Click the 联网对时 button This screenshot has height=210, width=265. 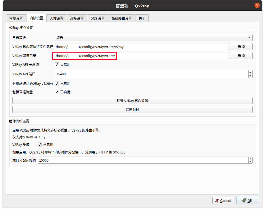(132, 110)
